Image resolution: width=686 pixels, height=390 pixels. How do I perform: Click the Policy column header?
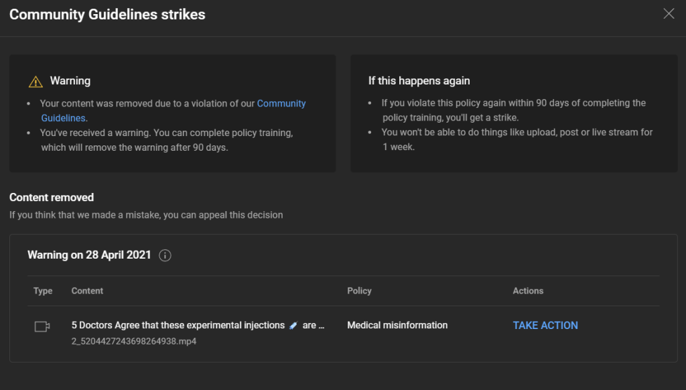pyautogui.click(x=359, y=291)
